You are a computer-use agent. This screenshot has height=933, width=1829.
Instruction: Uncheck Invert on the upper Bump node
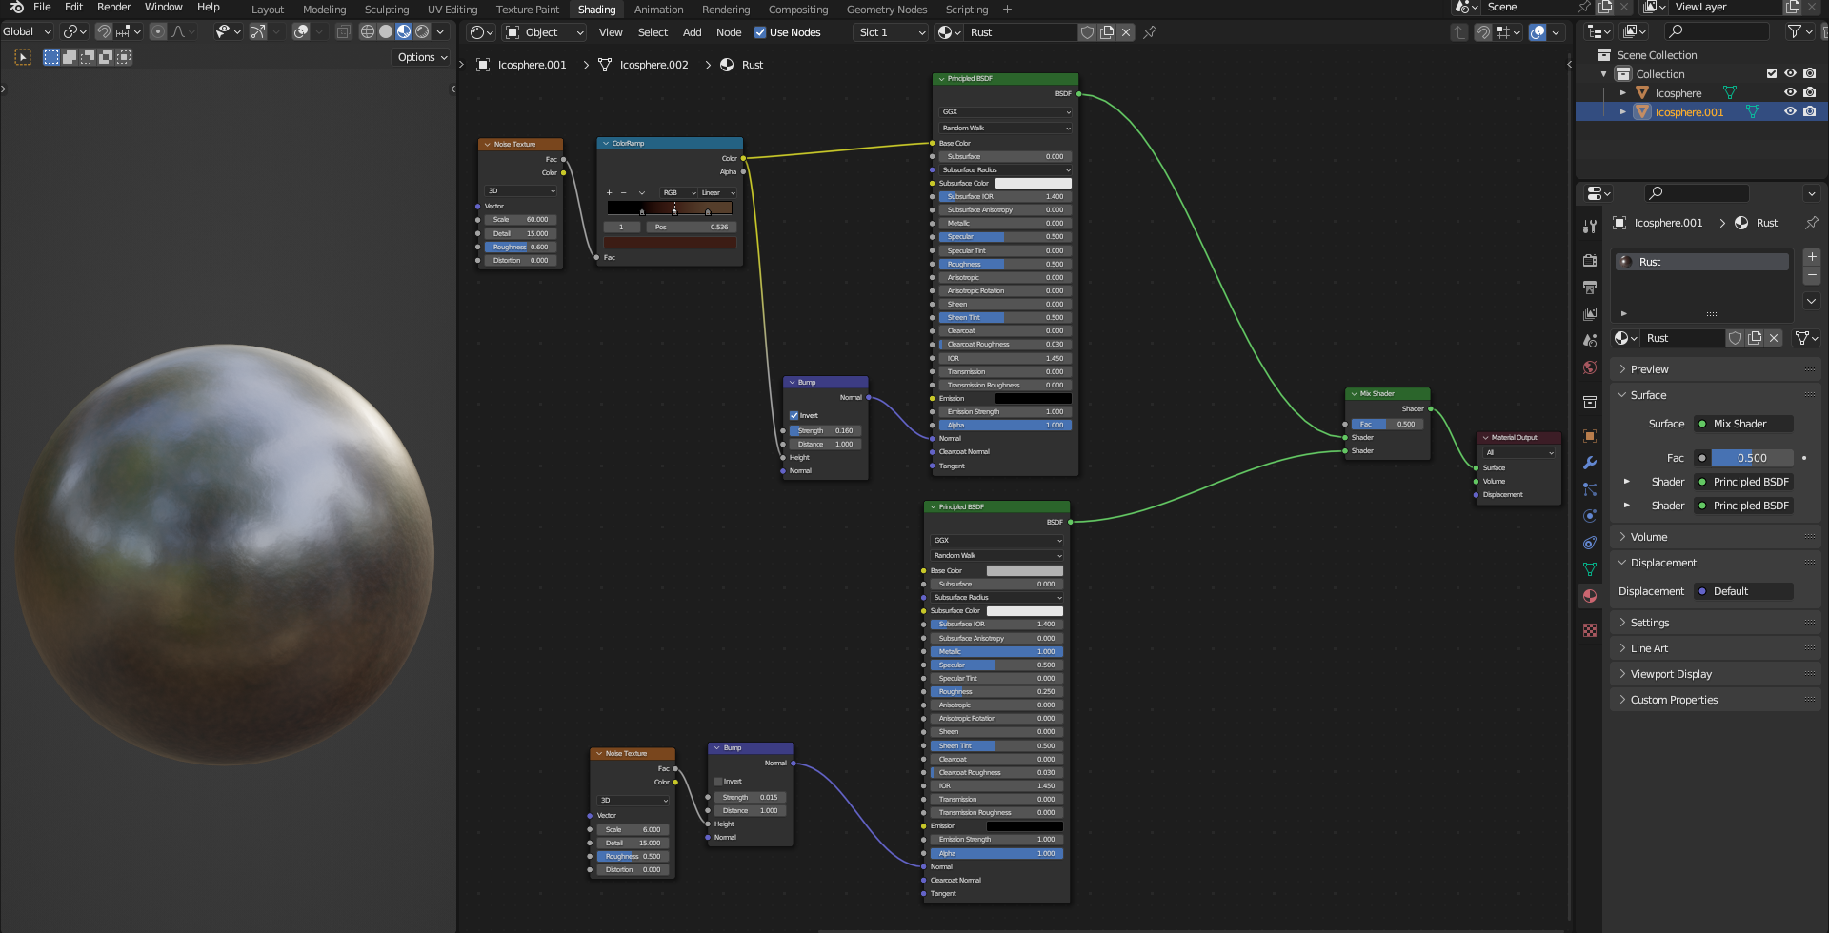794,415
